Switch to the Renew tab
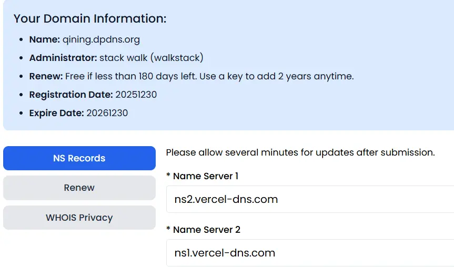This screenshot has width=454, height=267. 79,188
